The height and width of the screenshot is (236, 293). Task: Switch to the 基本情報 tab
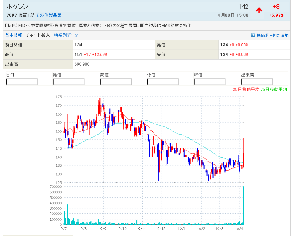pos(14,35)
